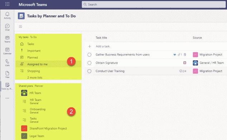Sort by the Task title column header
This screenshot has width=227, height=140.
coord(101,38)
